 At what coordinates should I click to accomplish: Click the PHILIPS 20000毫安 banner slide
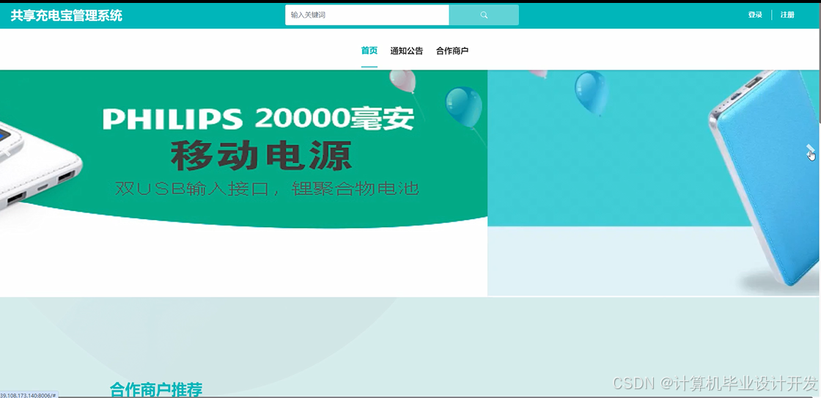243,183
